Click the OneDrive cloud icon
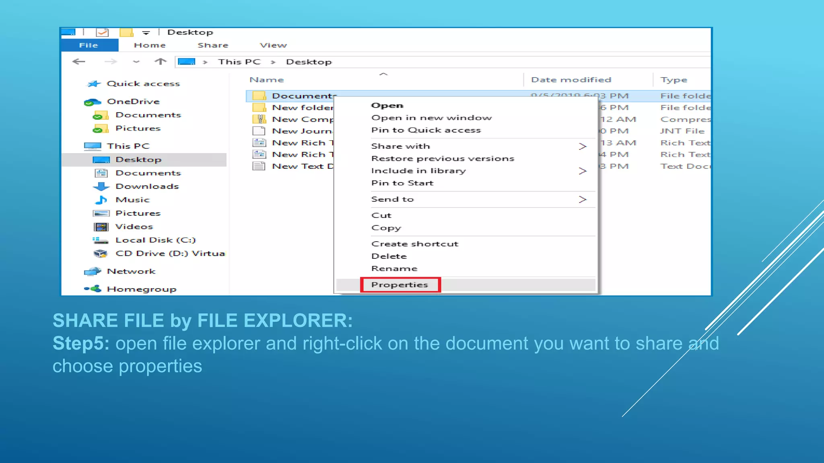Image resolution: width=824 pixels, height=463 pixels. (92, 102)
